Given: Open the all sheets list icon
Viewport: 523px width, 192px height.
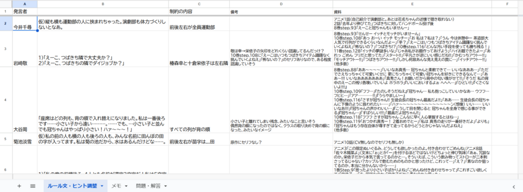Looking at the screenshot, I should click(33, 186).
